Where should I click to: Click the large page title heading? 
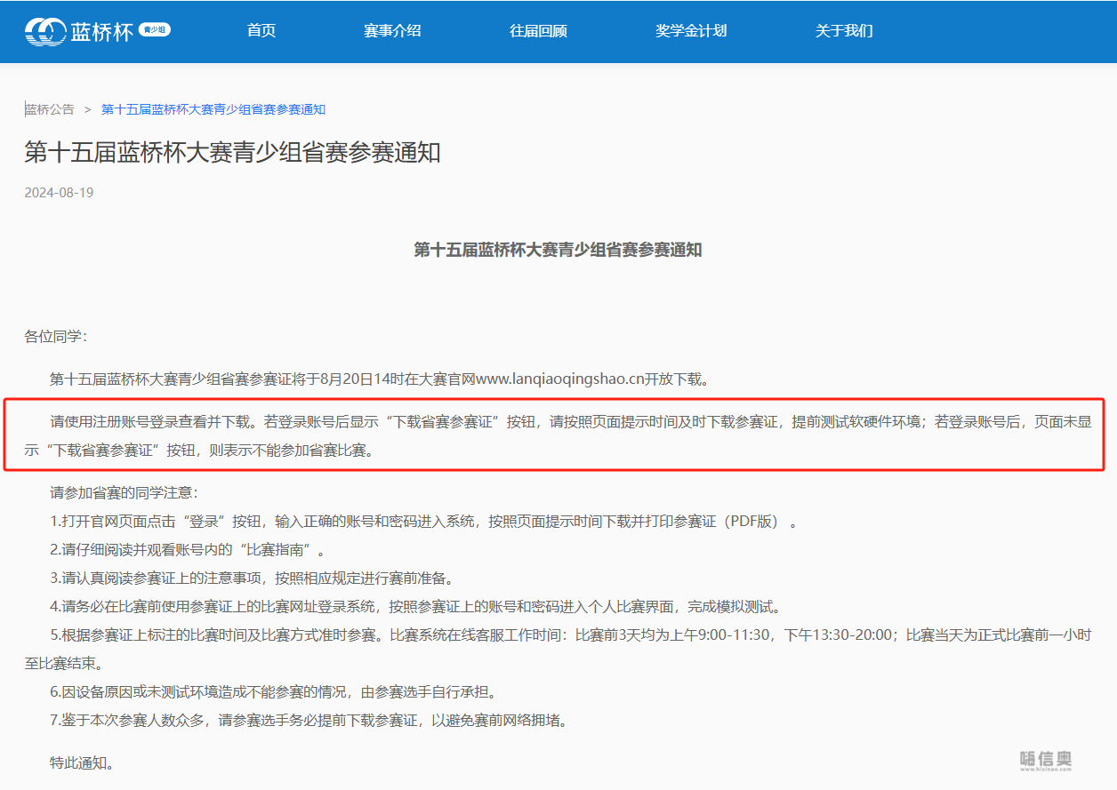click(x=232, y=152)
